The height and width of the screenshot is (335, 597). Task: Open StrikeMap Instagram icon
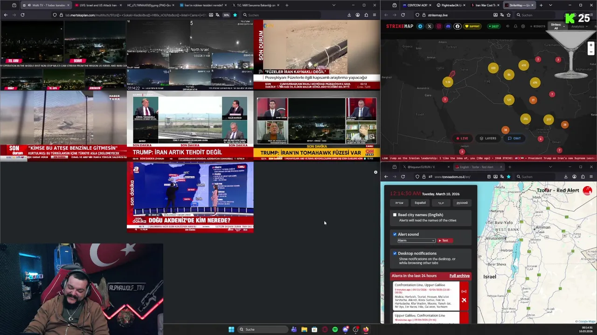pos(439,27)
